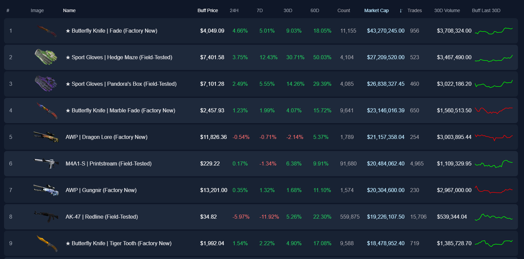This screenshot has height=259, width=524.
Task: Click the Buff Last 30D header
Action: (486, 10)
